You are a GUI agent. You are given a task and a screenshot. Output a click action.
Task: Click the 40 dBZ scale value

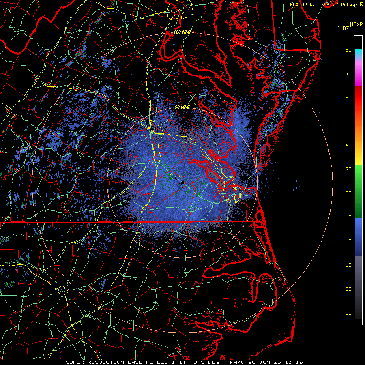pos(348,146)
